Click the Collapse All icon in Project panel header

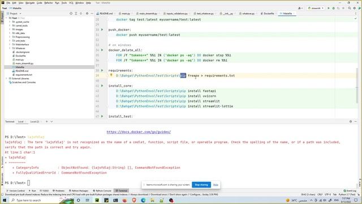[x=81, y=14]
